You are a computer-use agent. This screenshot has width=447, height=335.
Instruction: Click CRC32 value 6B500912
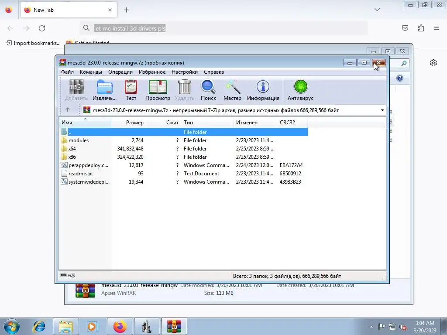290,173
